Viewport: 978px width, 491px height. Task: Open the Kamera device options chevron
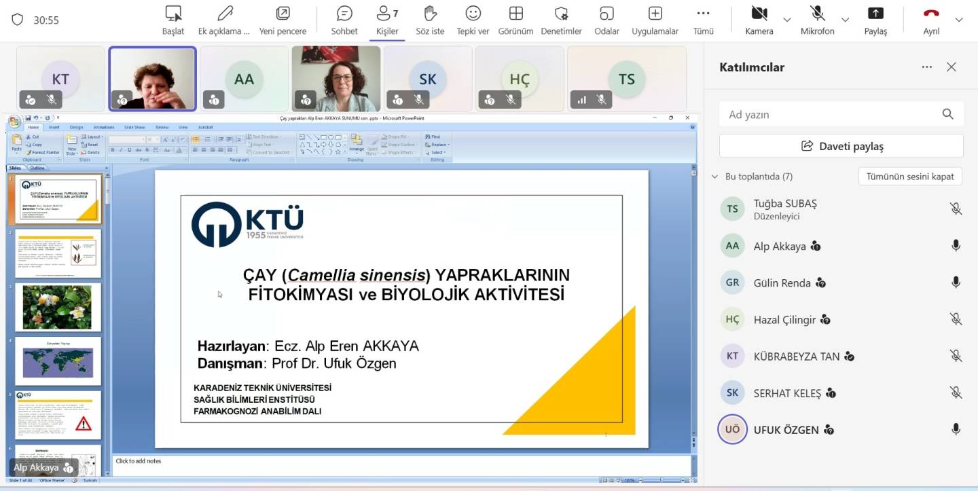[x=786, y=20]
